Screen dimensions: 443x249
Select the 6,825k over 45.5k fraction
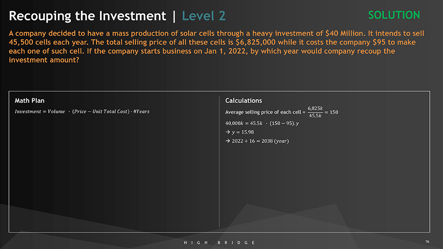pyautogui.click(x=315, y=112)
